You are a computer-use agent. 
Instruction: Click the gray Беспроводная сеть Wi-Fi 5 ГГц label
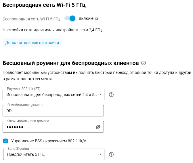[x=31, y=19]
